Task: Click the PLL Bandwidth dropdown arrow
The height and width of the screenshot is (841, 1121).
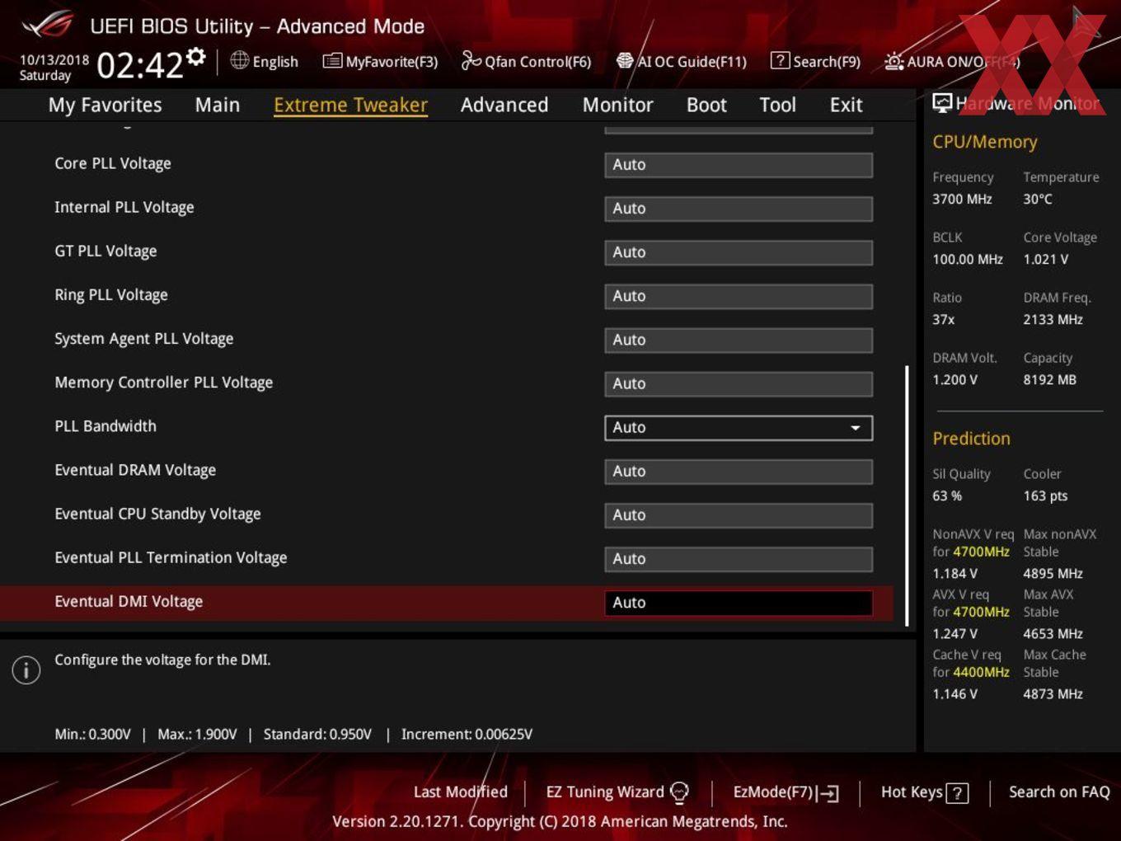Action: 856,428
